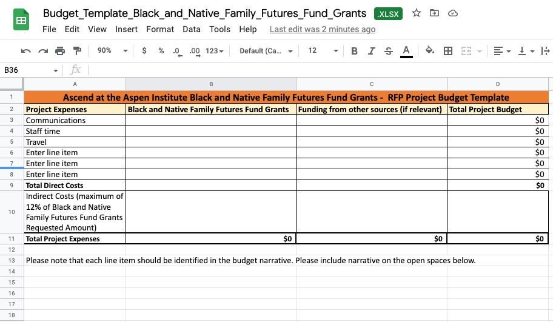Open the Insert menu

(x=126, y=29)
